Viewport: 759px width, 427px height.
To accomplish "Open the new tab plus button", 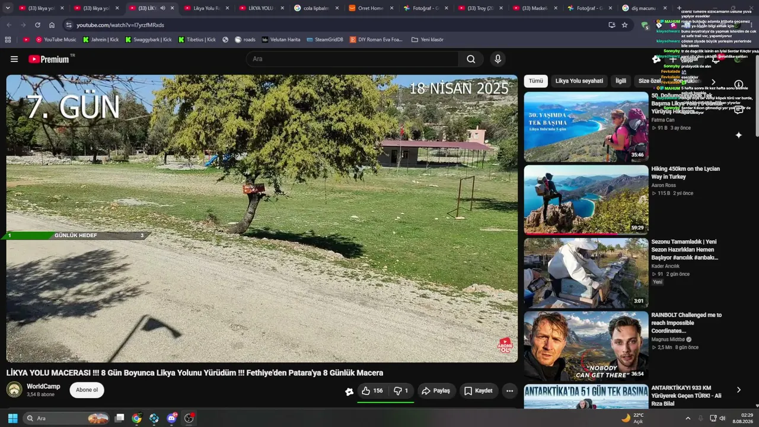I will 680,8.
